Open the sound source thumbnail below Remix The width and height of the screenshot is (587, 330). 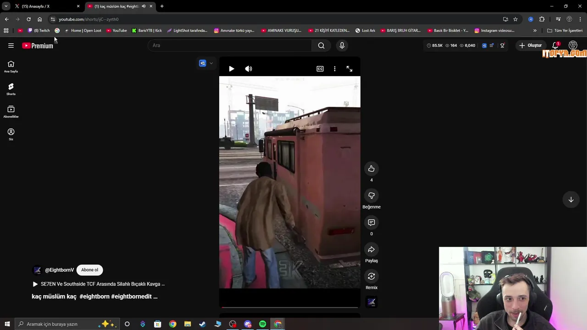coord(371,302)
